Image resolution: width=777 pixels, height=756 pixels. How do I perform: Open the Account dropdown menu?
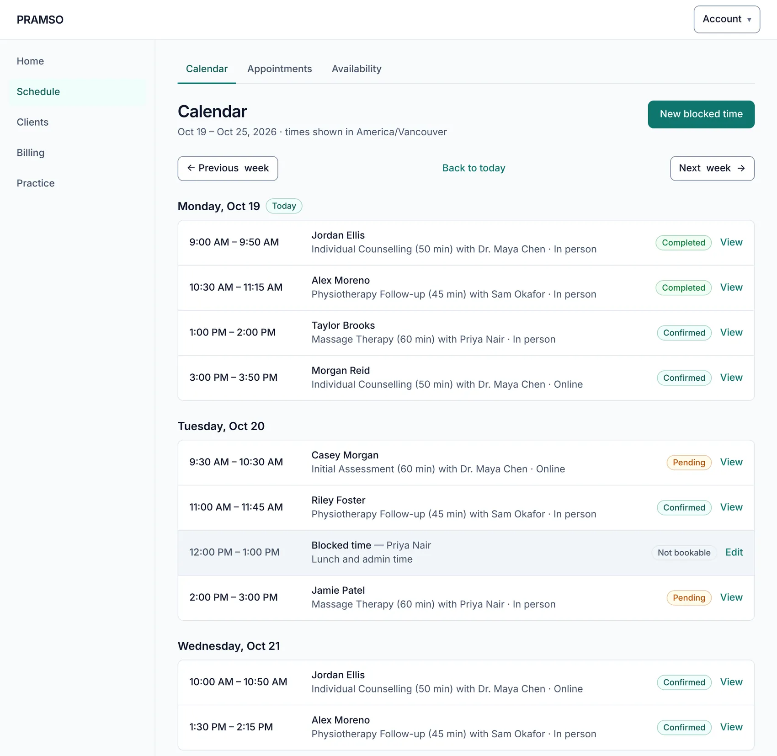[x=727, y=19]
